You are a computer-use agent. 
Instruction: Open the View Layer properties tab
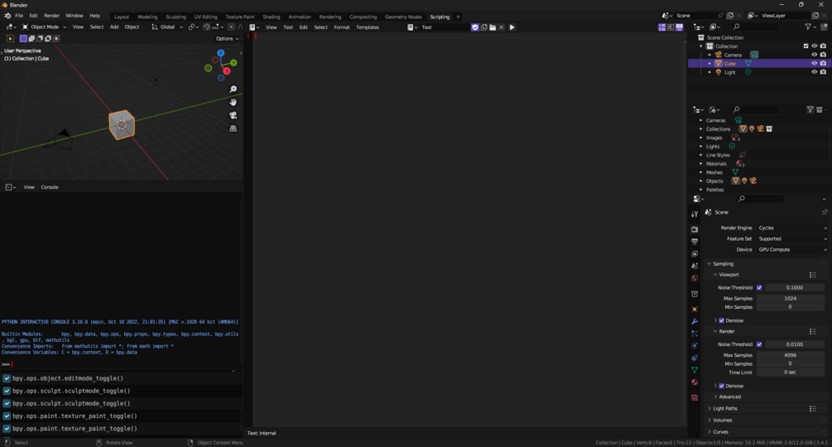695,254
